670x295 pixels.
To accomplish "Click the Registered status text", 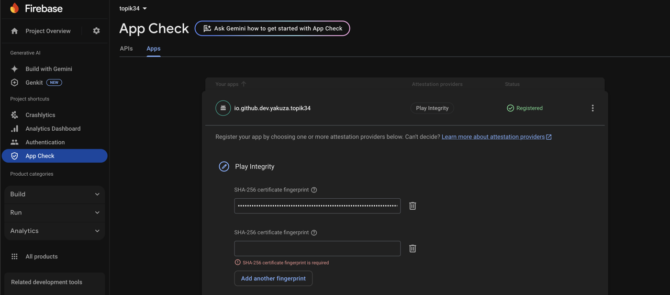I will [529, 108].
